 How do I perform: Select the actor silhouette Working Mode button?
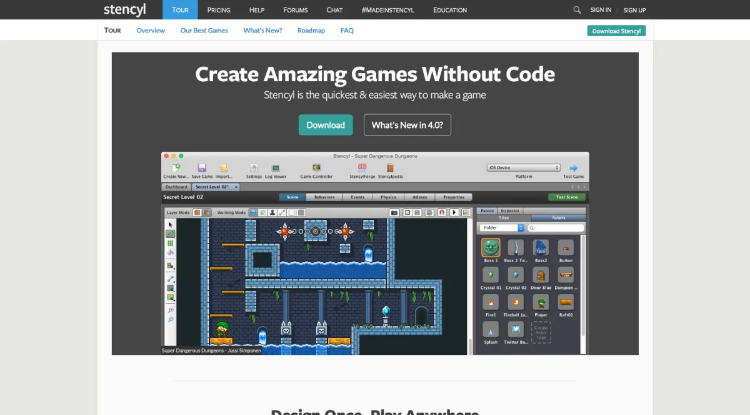pyautogui.click(x=272, y=213)
